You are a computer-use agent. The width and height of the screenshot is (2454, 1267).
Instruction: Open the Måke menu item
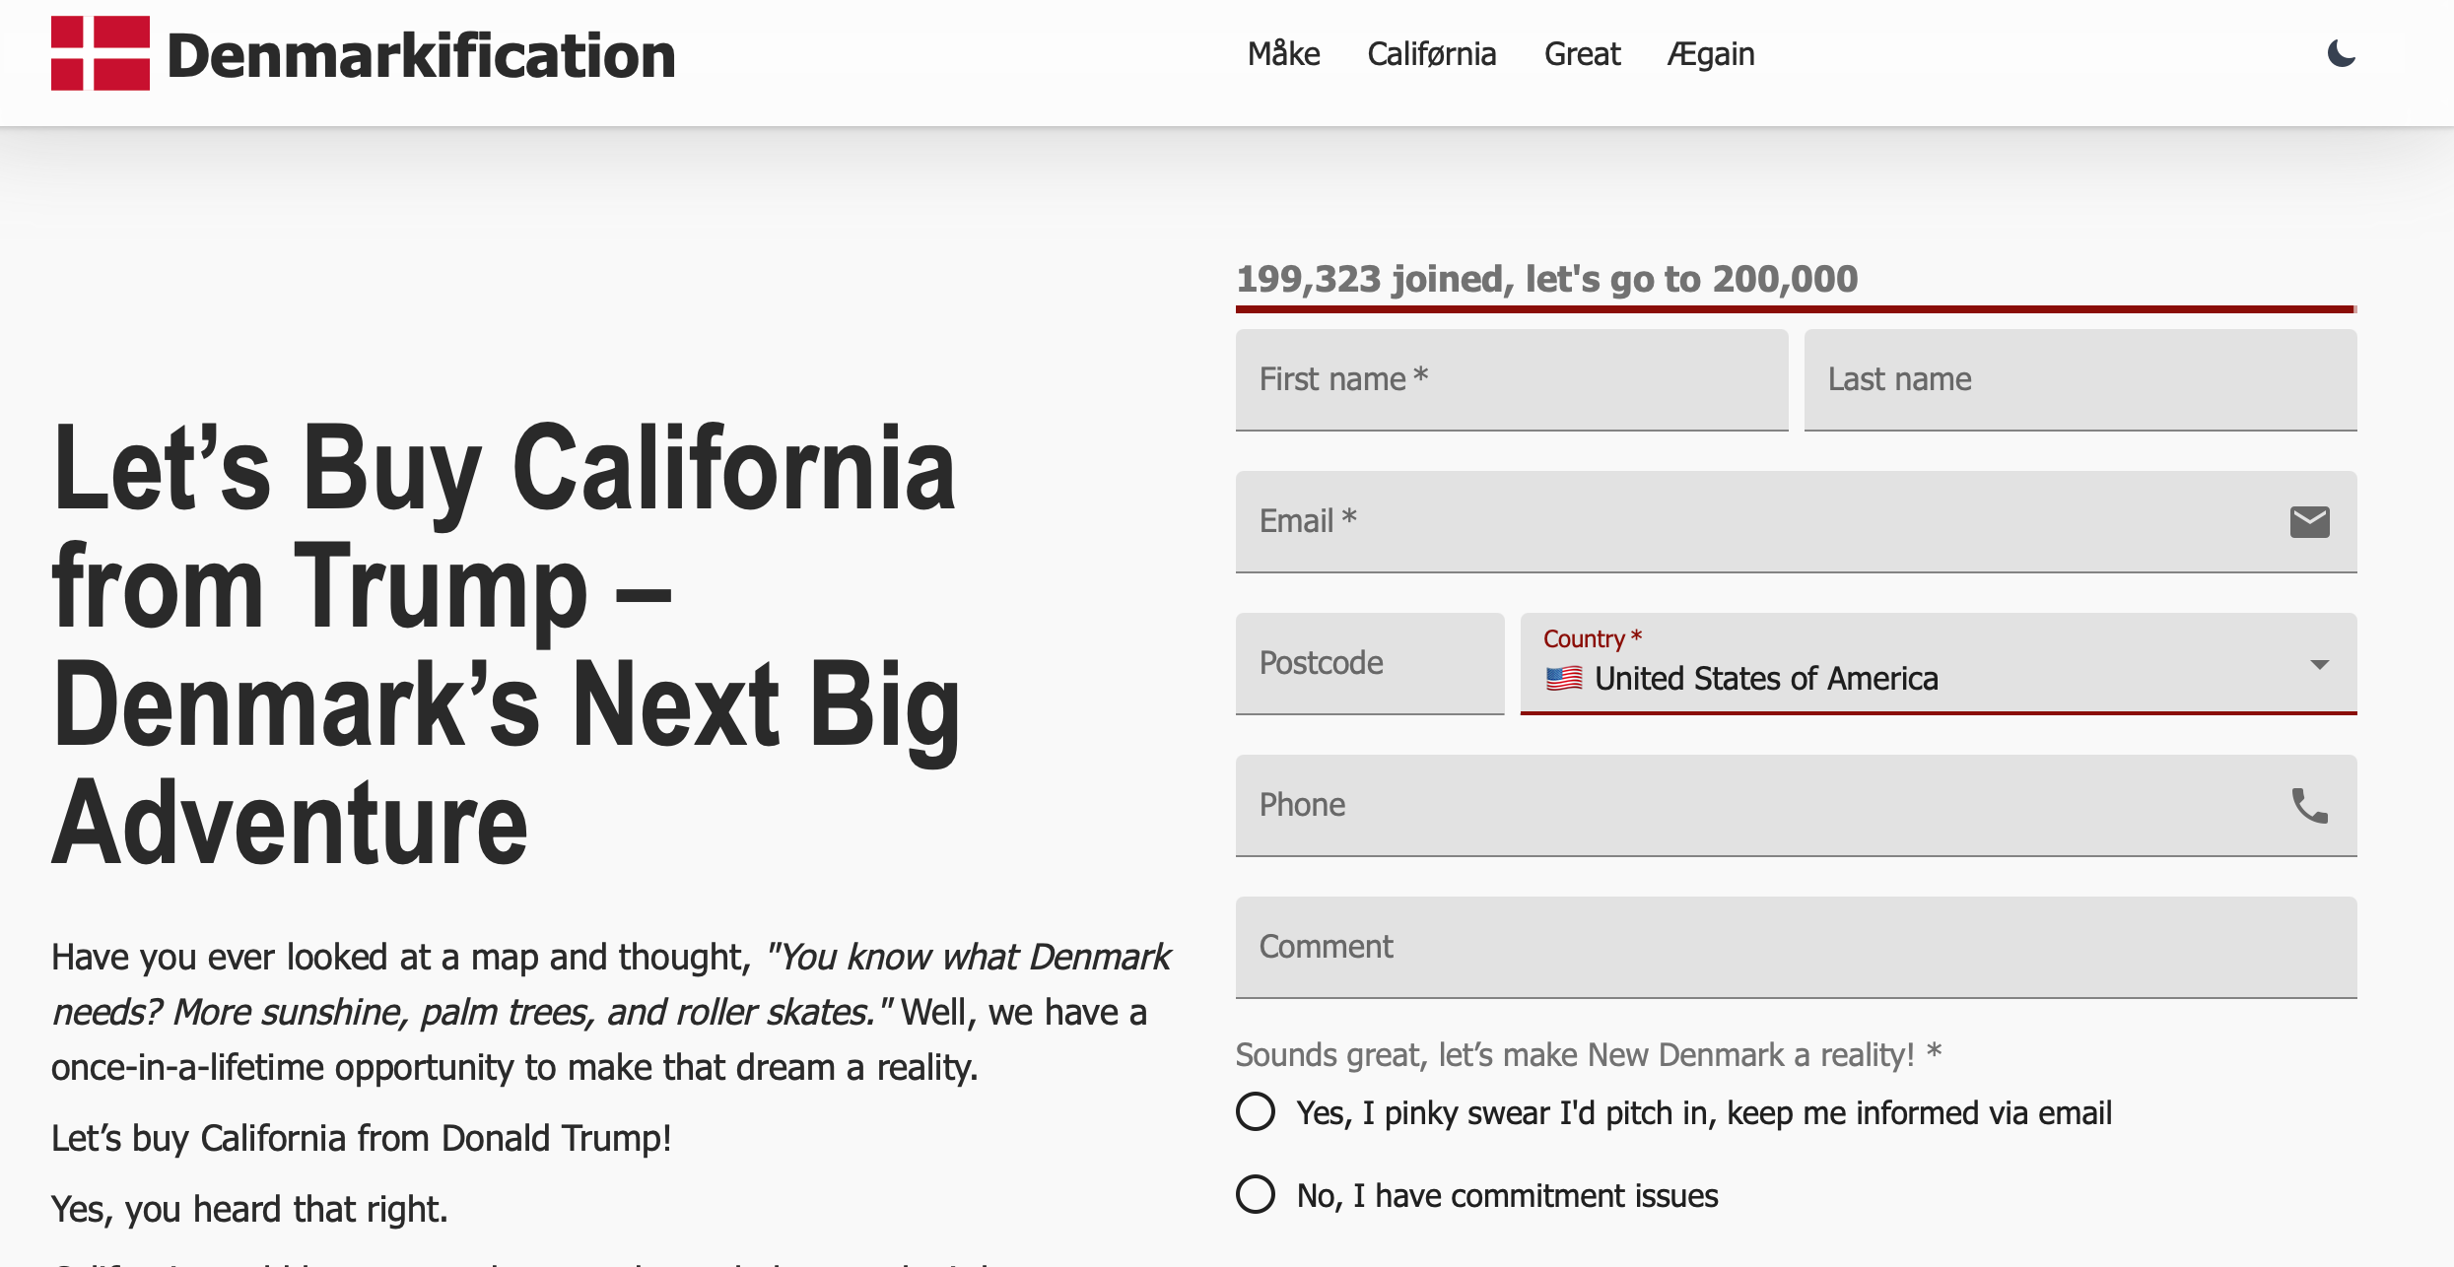click(x=1283, y=54)
